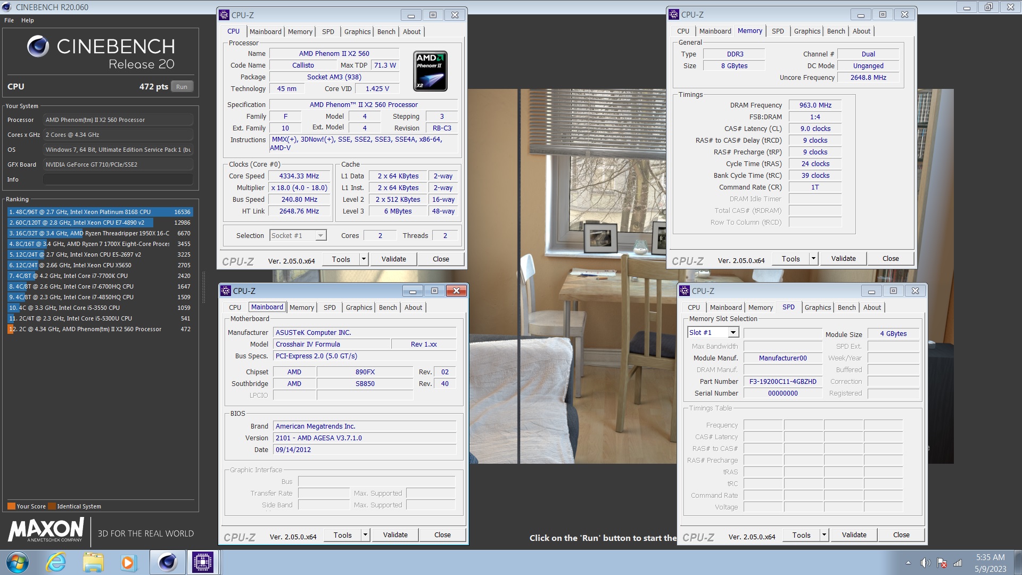Click the Core Speed 4334.33 MHz value

pos(299,176)
